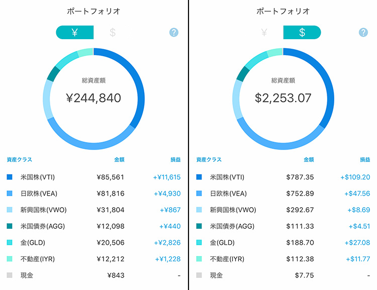Click the $2,253.07 total asset figure
377x290 pixels.
click(x=283, y=98)
